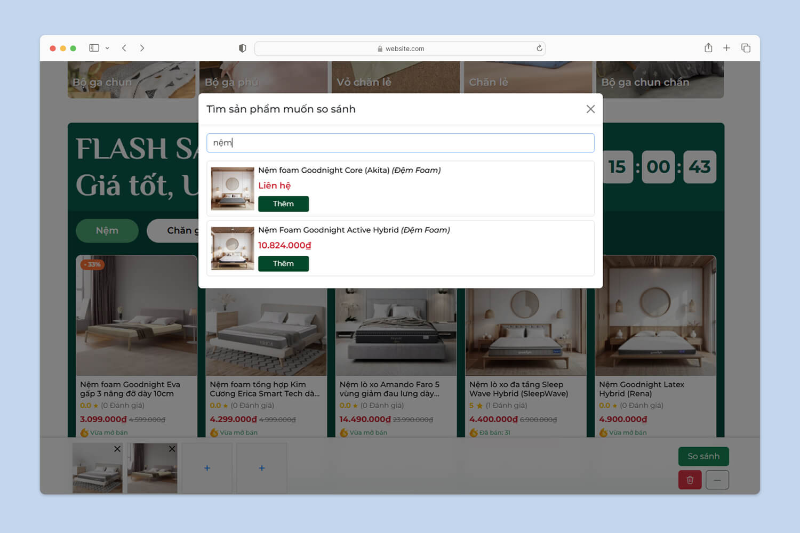Open Nệm foam Goodnight Core (Akita) result title
The height and width of the screenshot is (533, 800).
(x=349, y=171)
